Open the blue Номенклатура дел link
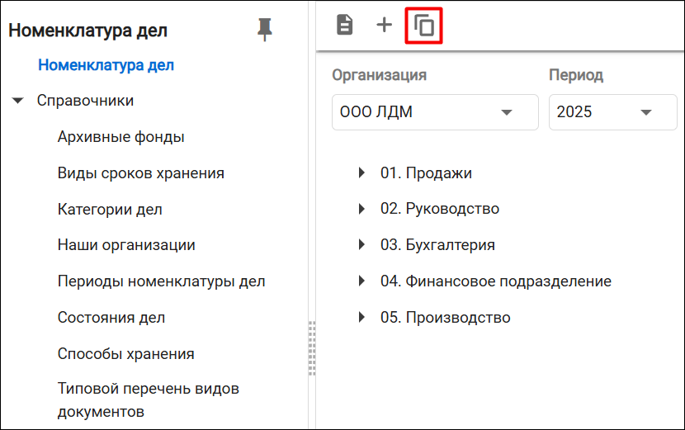The image size is (685, 430). tap(106, 65)
